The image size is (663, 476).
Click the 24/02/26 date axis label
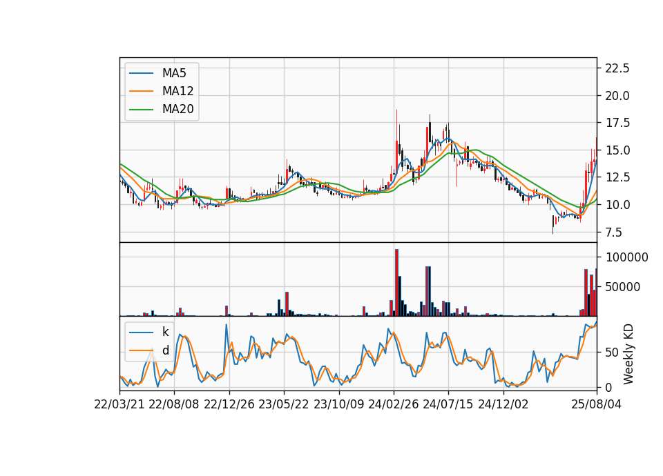coord(393,404)
